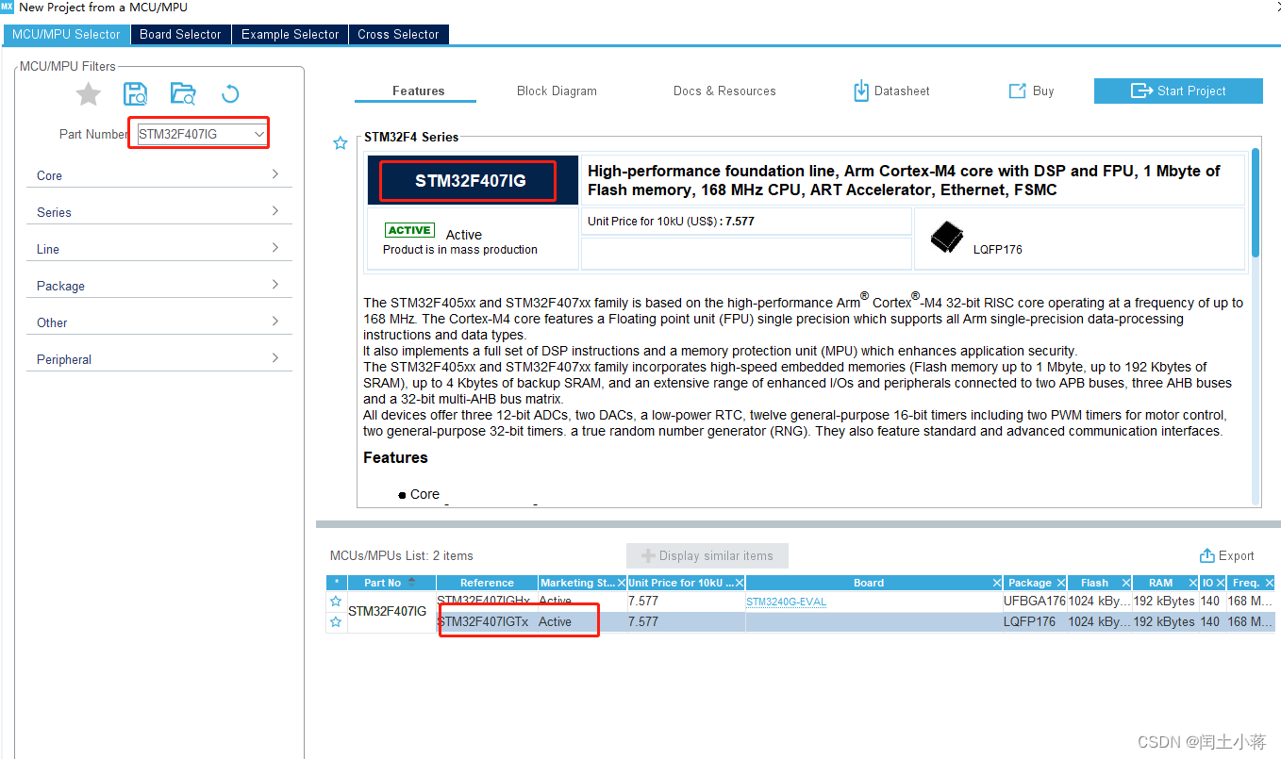Close the Board column
The height and width of the screenshot is (759, 1281).
(x=997, y=583)
